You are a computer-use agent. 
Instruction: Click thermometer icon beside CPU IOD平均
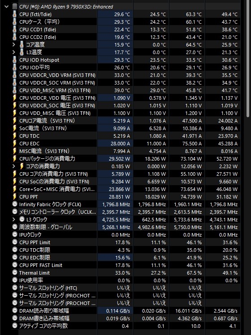click(x=14, y=68)
